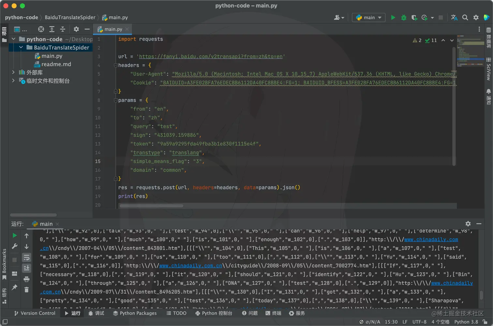Open editor tab options three-dot menu

pyautogui.click(x=479, y=29)
